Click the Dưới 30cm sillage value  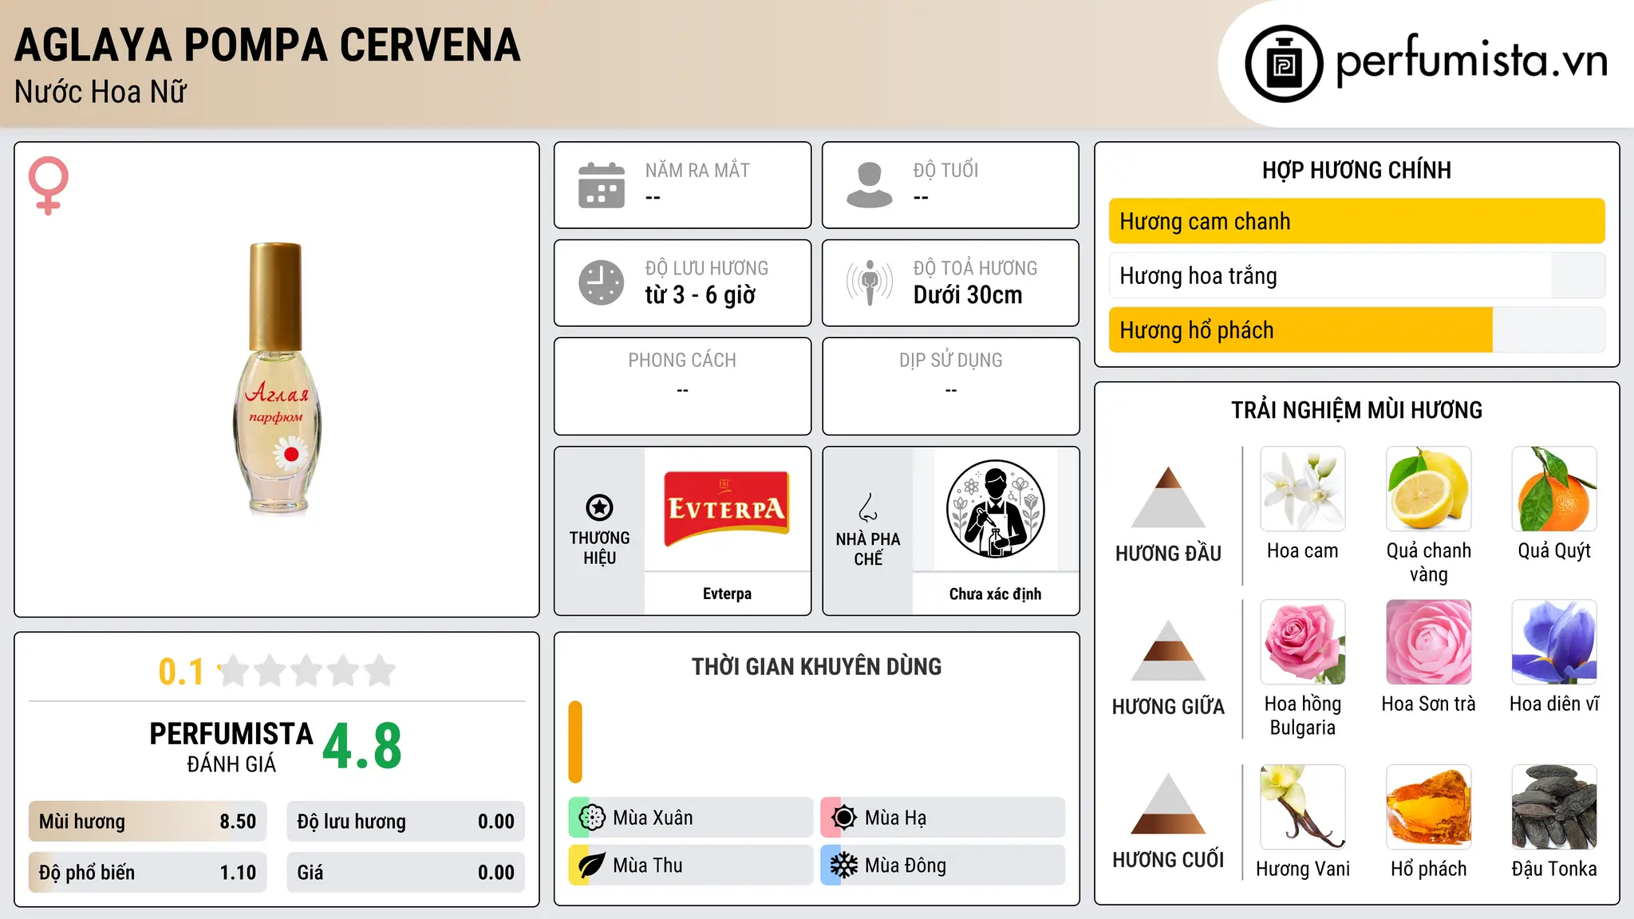[968, 295]
